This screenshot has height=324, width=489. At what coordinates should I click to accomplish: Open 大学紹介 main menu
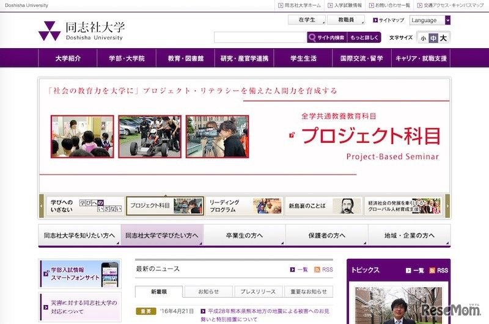coord(68,58)
